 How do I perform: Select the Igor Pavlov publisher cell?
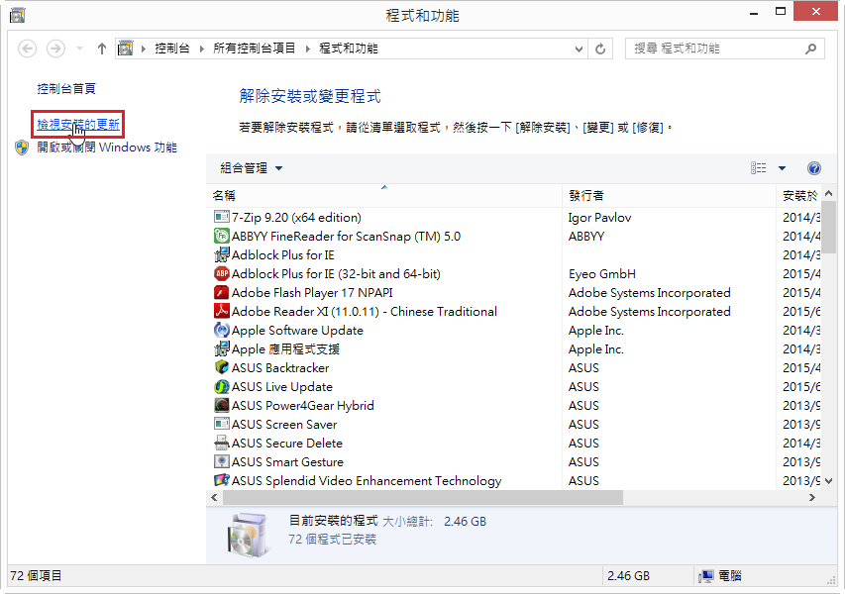tap(599, 218)
